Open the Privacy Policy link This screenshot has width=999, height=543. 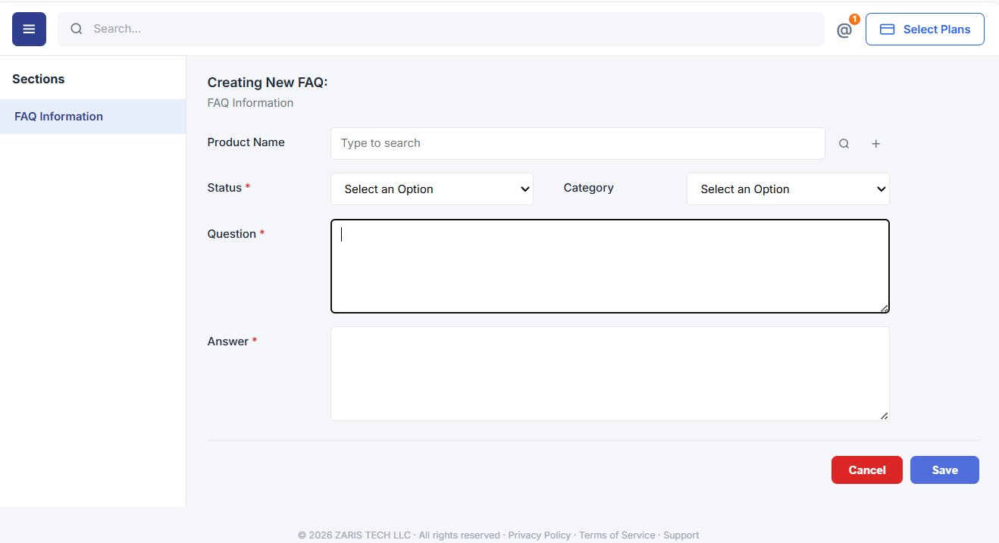[539, 535]
